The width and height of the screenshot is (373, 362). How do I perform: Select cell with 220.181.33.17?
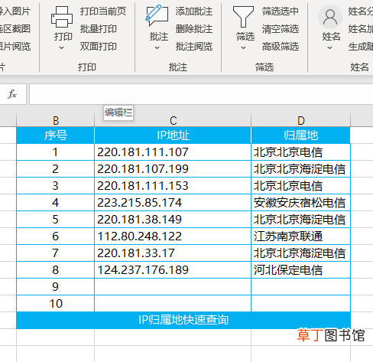click(173, 253)
